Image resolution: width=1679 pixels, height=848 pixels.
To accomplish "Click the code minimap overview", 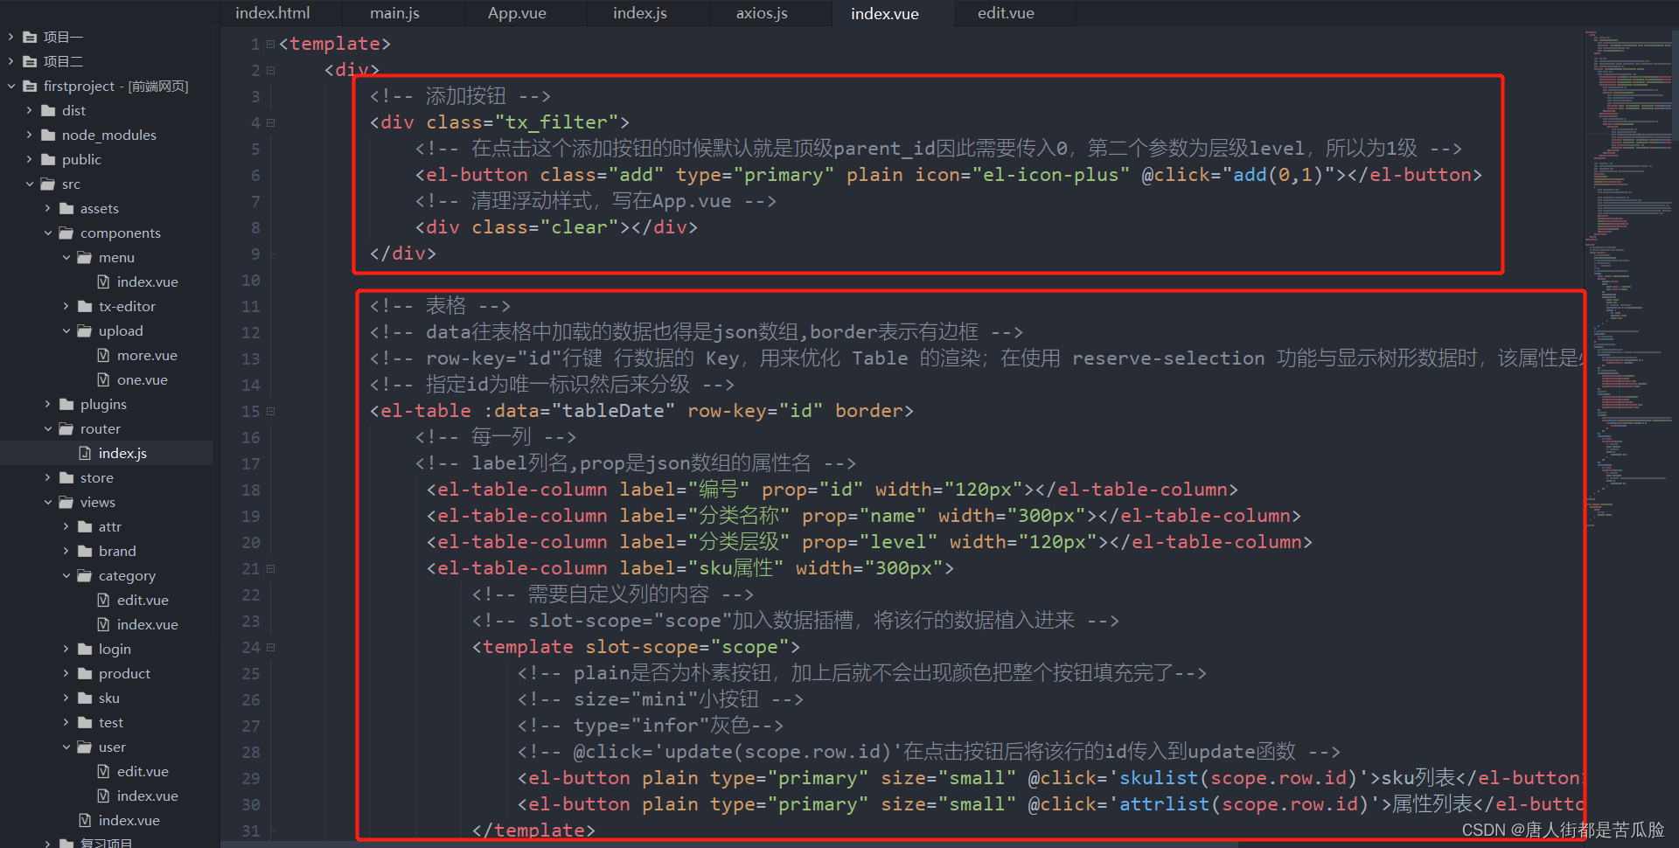I will 1631,280.
